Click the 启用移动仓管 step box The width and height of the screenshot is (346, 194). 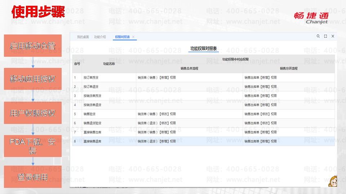33,46
